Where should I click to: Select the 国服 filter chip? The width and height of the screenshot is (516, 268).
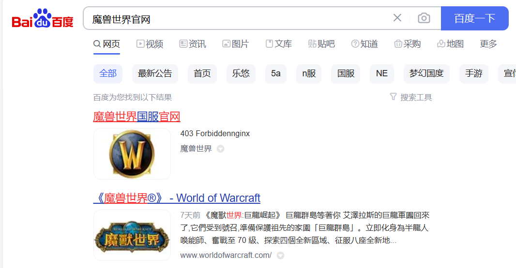[x=346, y=73]
